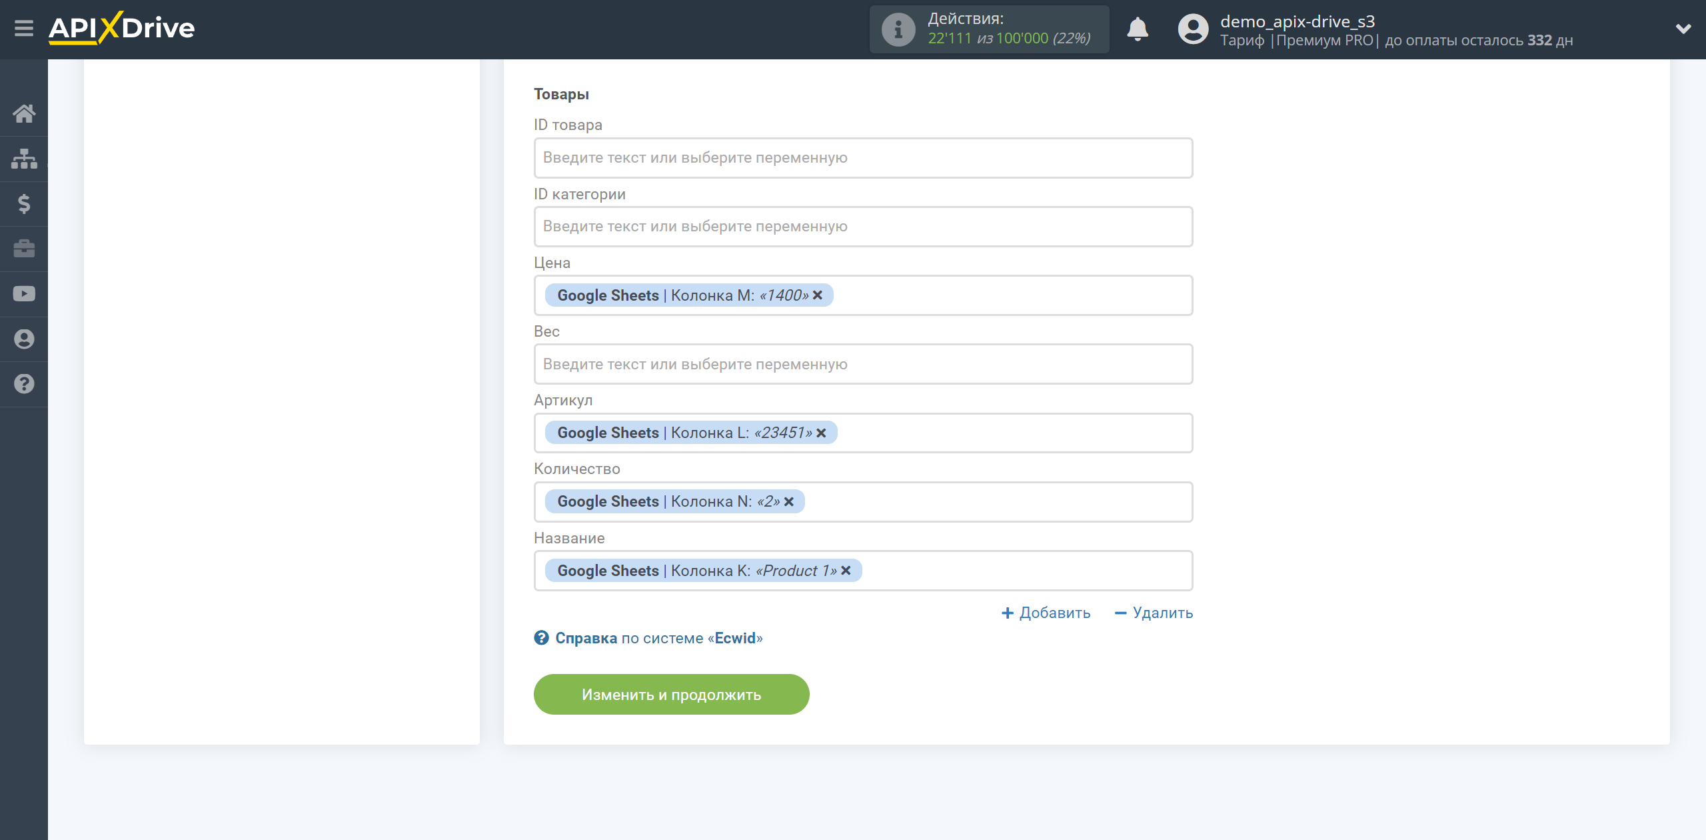The width and height of the screenshot is (1706, 840).
Task: Open the home dashboard sidebar icon
Action: click(24, 113)
